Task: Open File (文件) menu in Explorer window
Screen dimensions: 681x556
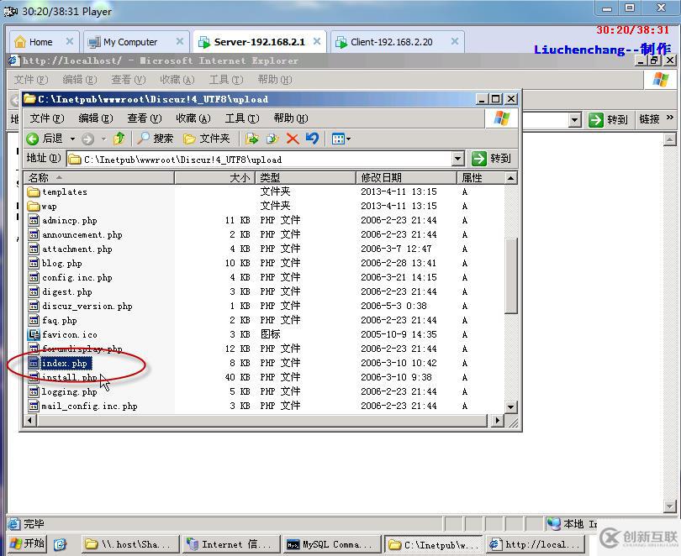Action: (x=46, y=118)
